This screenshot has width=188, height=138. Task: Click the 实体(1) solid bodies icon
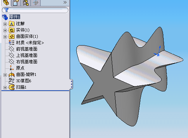(x=12, y=30)
